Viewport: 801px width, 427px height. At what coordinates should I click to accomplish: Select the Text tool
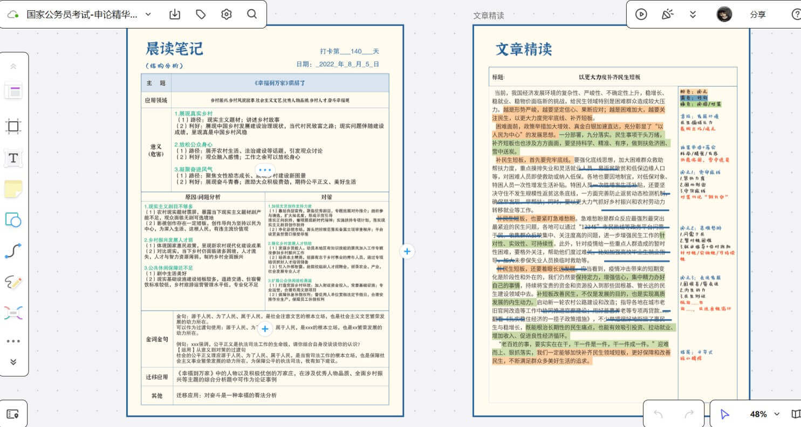(x=13, y=158)
